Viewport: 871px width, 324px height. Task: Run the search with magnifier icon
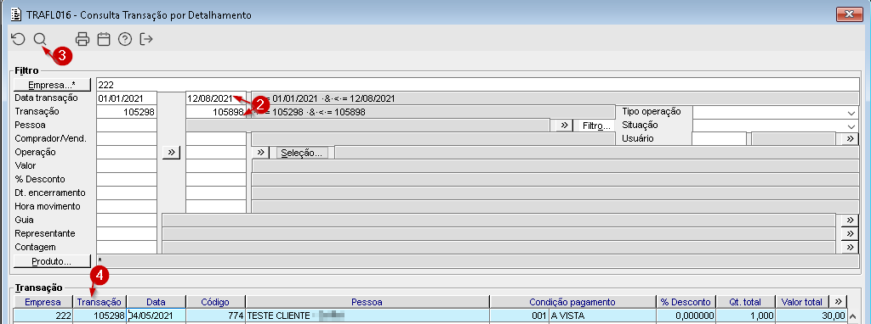pyautogui.click(x=39, y=39)
